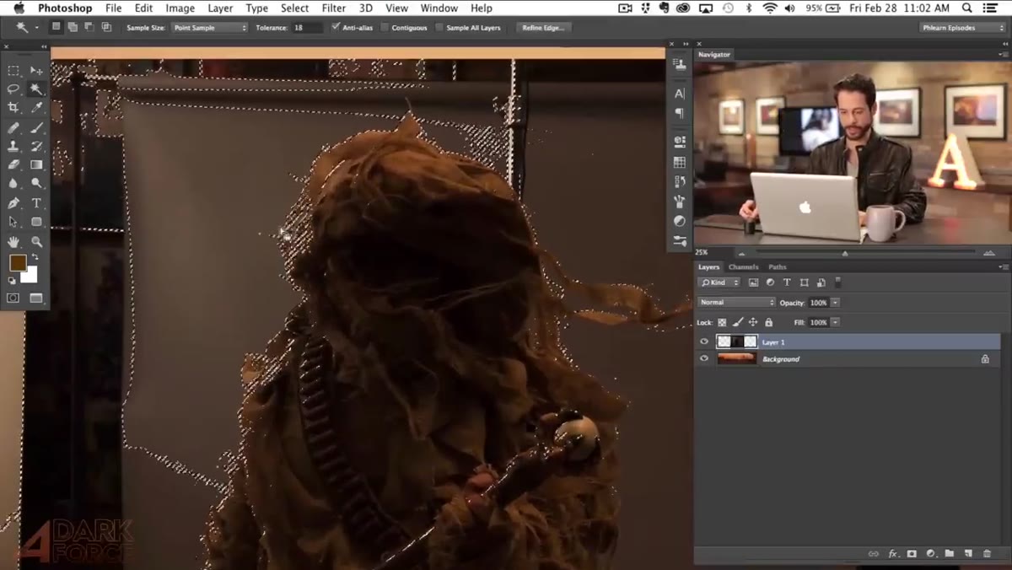Select the Eyedropper tool
This screenshot has width=1012, height=570.
click(x=36, y=108)
